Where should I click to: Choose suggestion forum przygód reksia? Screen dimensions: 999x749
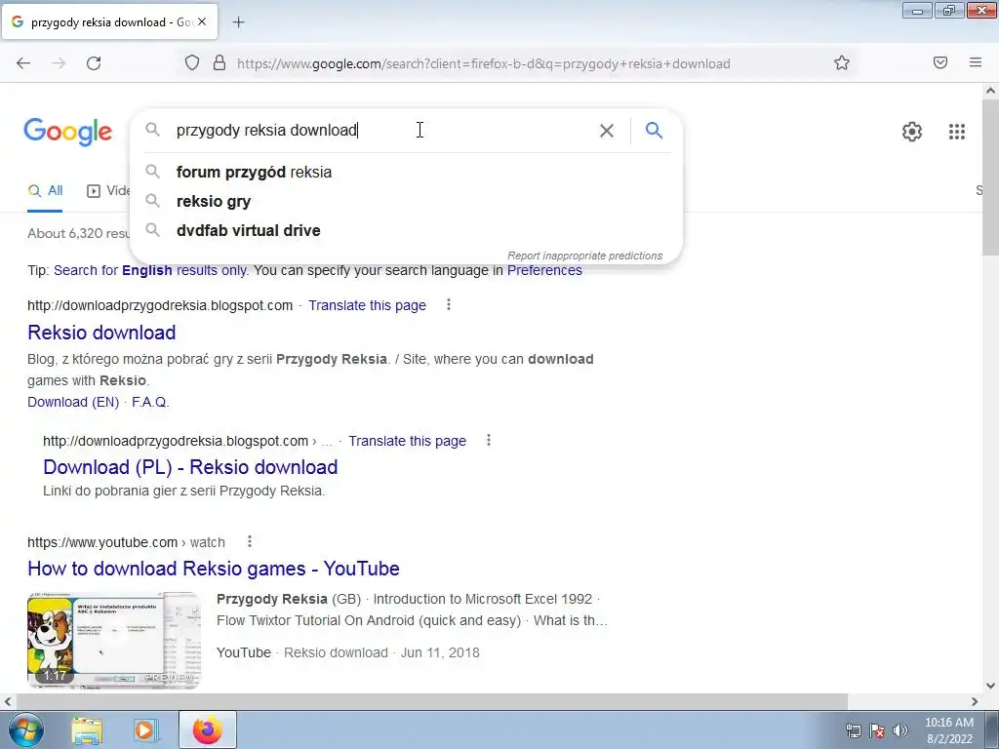[x=407, y=172]
